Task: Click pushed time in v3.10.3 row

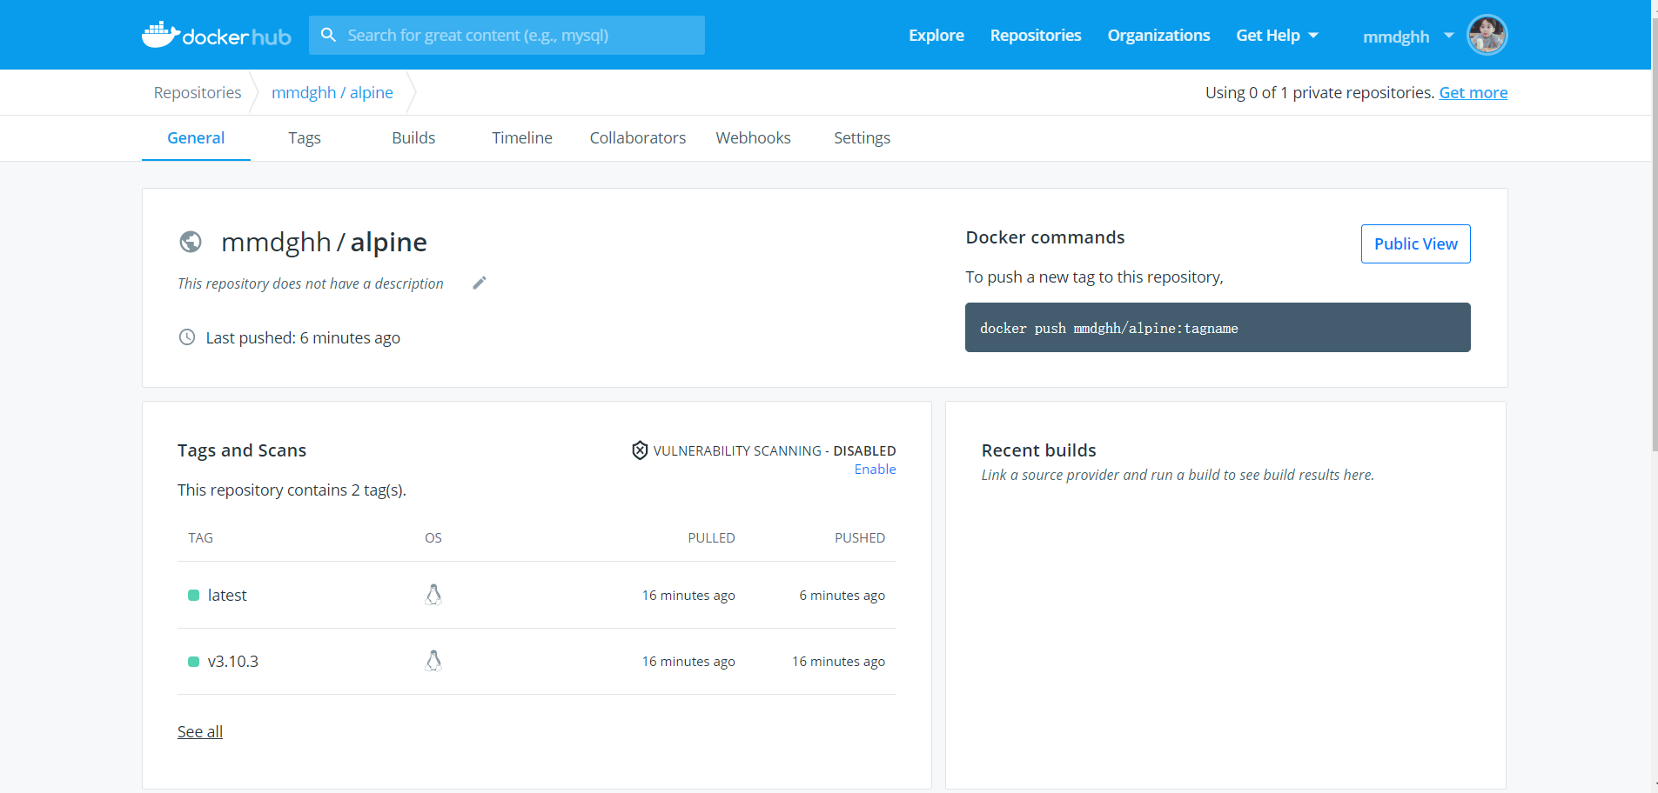Action: coord(839,662)
